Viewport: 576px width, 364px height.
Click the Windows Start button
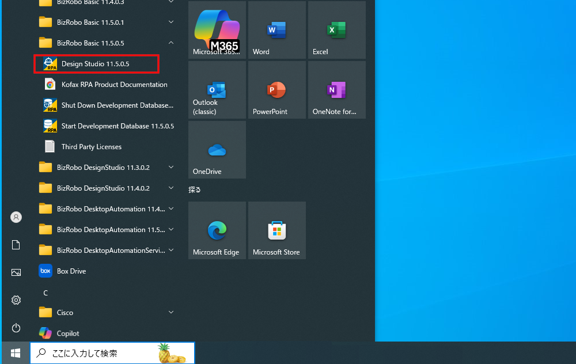pyautogui.click(x=16, y=353)
